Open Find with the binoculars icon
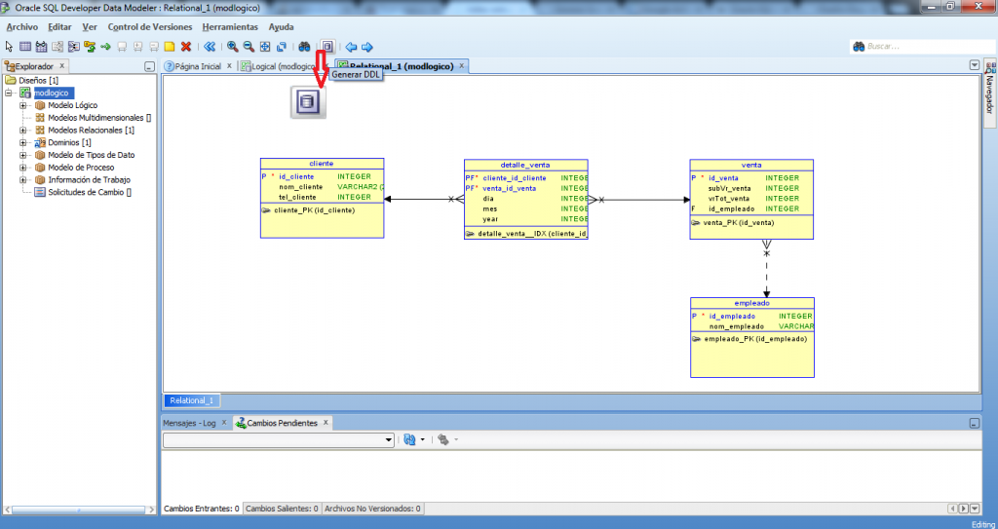998x529 pixels. [x=304, y=47]
